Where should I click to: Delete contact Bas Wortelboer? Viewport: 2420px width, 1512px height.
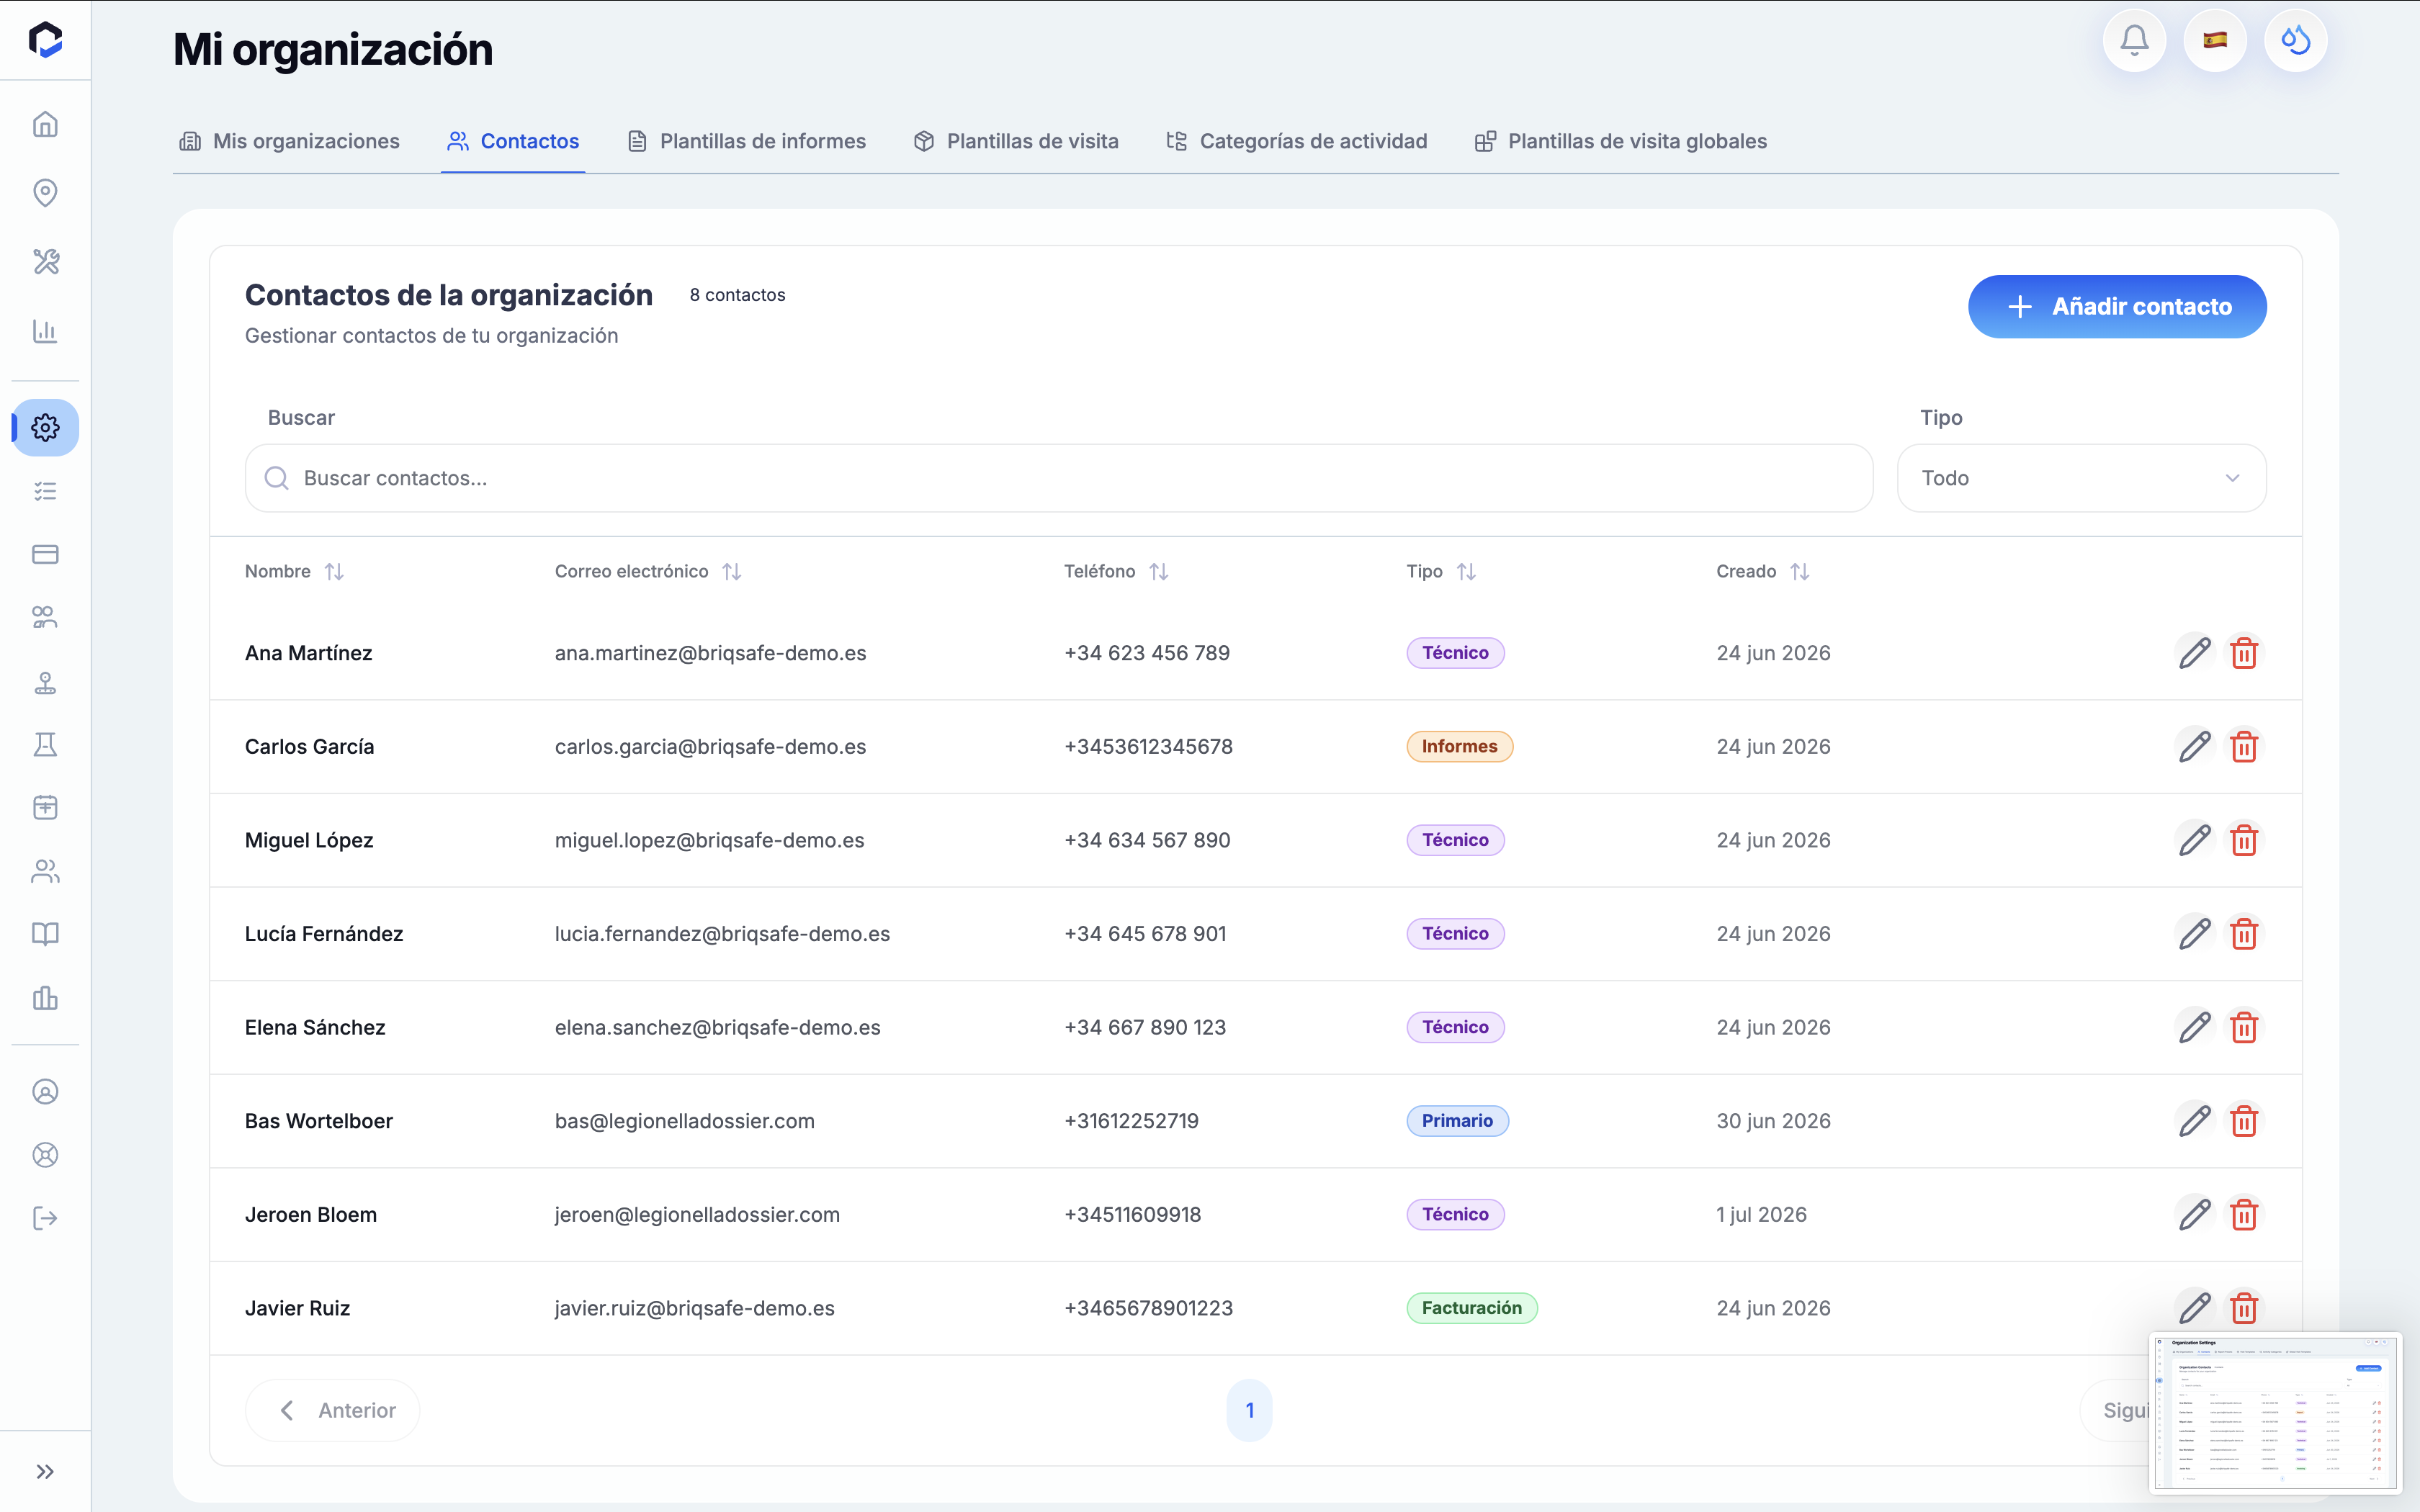[x=2244, y=1121]
